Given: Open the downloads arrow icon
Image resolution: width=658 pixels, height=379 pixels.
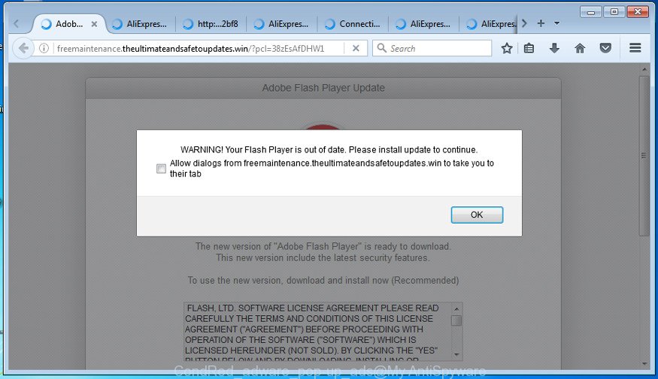Looking at the screenshot, I should click(x=554, y=49).
